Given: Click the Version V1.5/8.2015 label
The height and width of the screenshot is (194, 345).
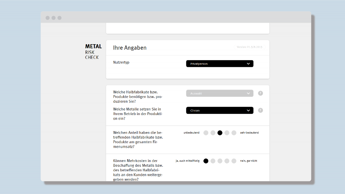Looking at the screenshot, I should 249,47.
